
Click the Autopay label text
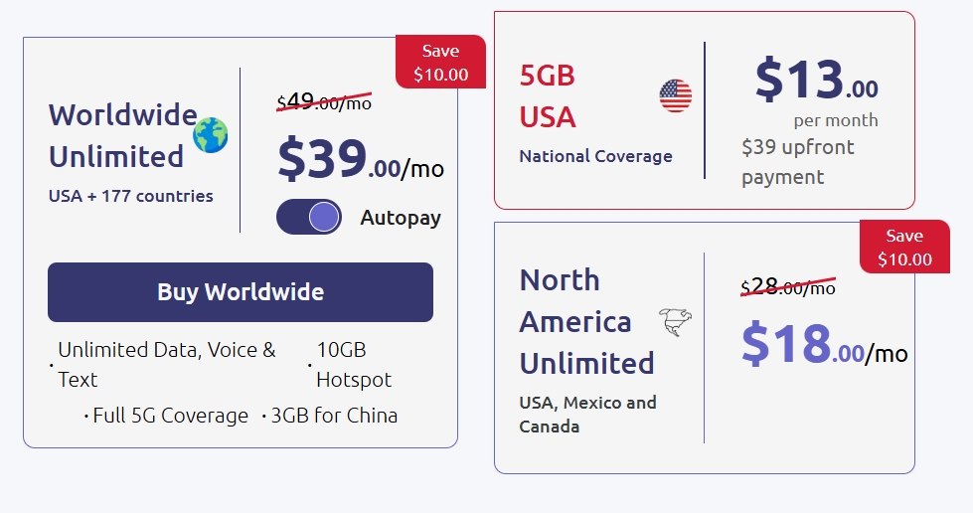401,218
